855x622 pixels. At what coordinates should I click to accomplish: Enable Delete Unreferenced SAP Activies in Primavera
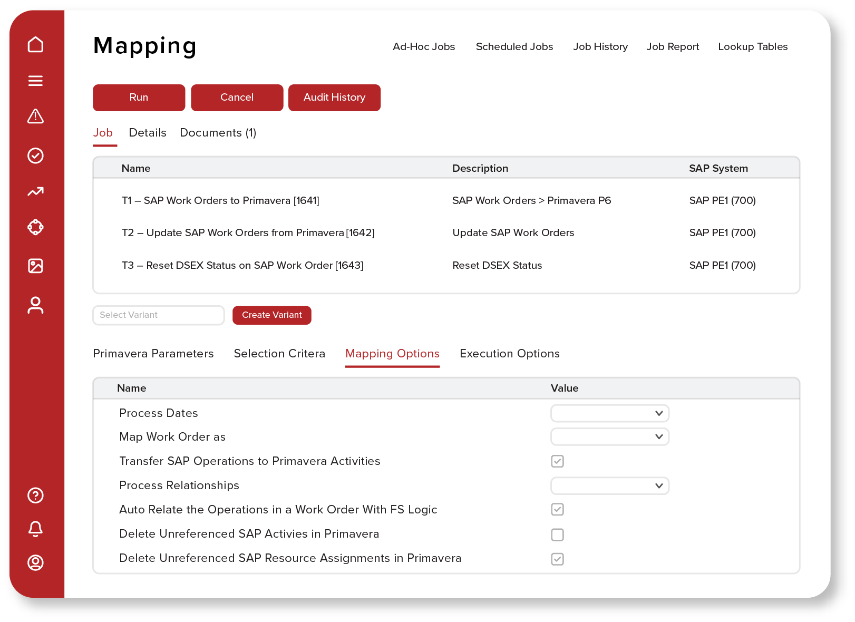tap(557, 534)
